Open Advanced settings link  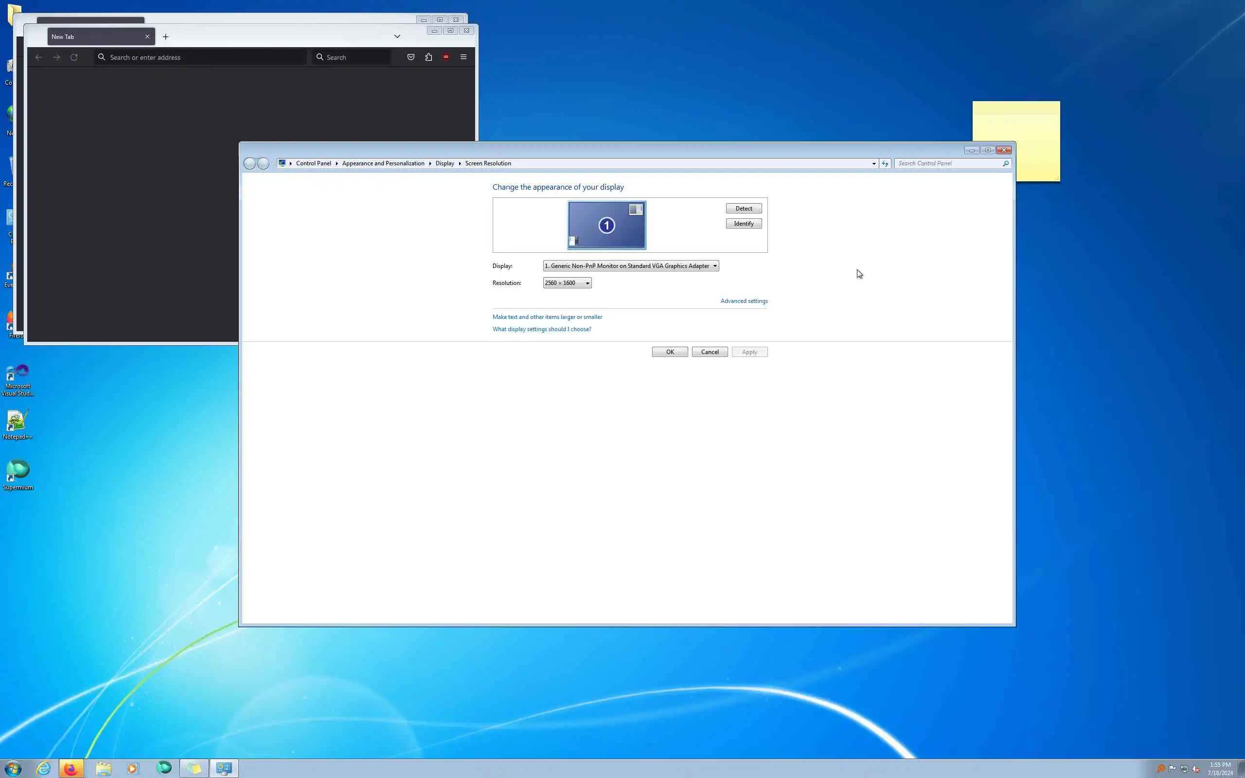[x=744, y=301]
